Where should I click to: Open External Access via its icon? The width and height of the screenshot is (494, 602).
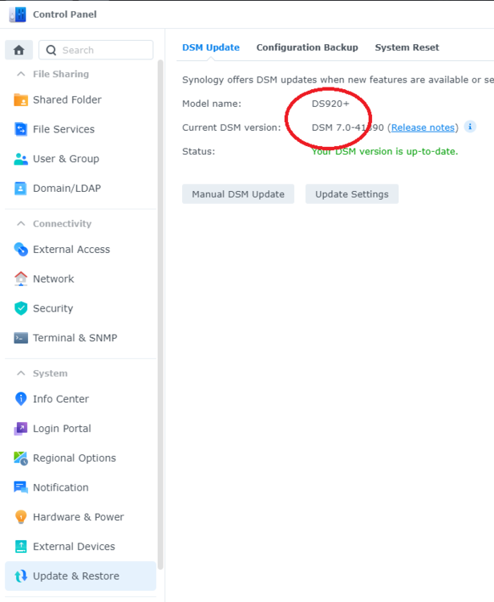(x=21, y=250)
